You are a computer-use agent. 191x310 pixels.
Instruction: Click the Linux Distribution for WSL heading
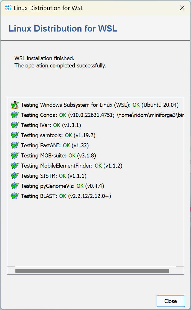63,28
